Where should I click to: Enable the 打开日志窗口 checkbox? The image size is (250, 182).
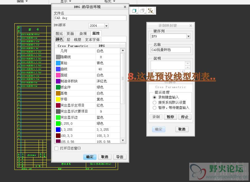pos(56,148)
